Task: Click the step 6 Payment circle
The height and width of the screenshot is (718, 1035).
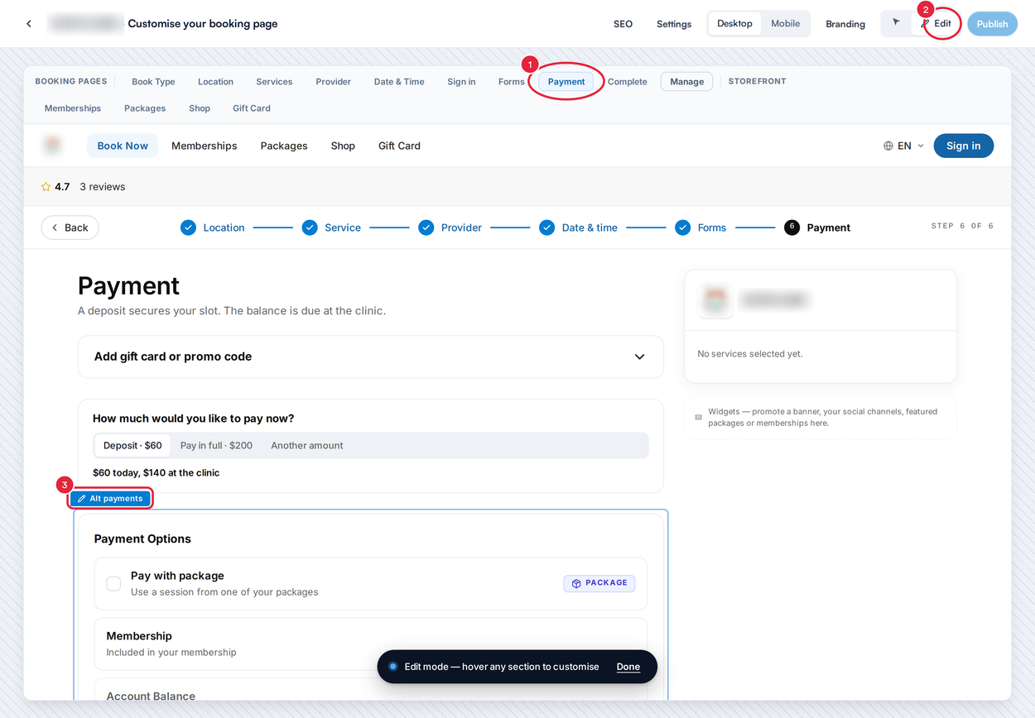Action: coord(792,227)
